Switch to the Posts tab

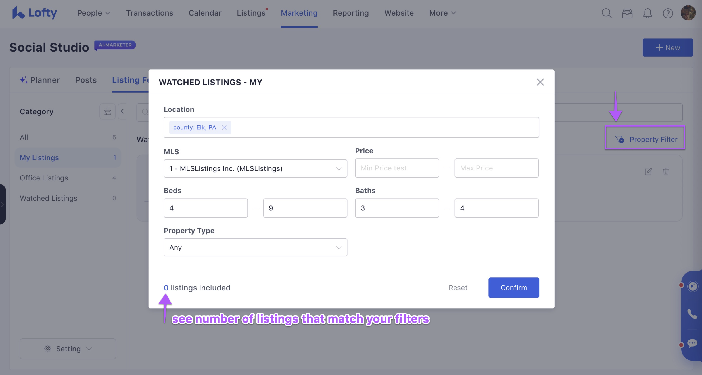86,80
